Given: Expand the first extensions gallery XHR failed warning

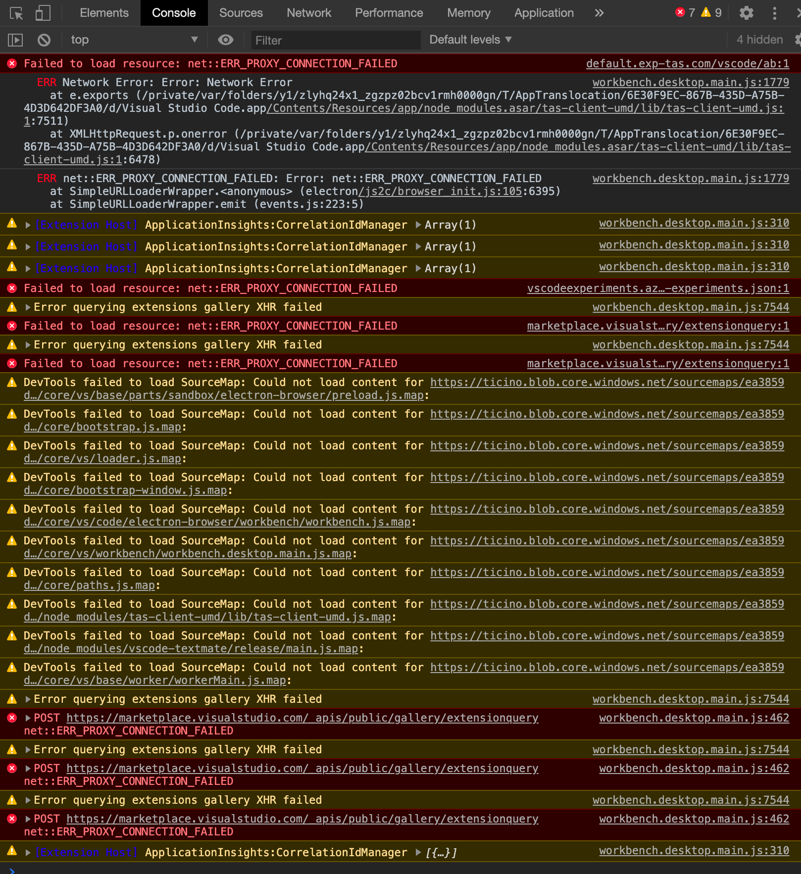Looking at the screenshot, I should coord(27,307).
